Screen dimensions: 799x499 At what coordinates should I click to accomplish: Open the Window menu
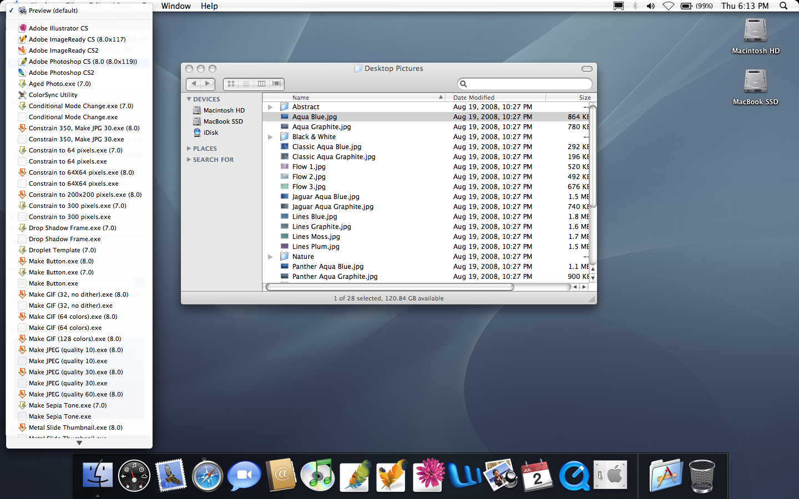point(176,6)
